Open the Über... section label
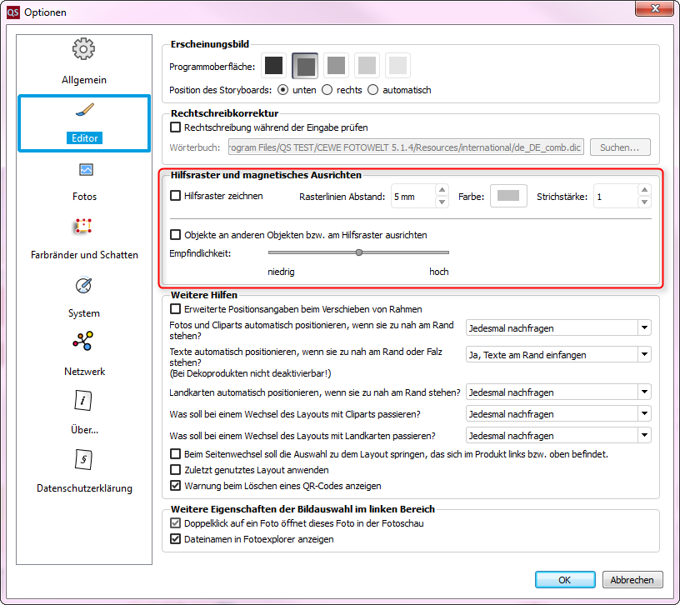Screen dimensions: 680x605 [x=84, y=430]
